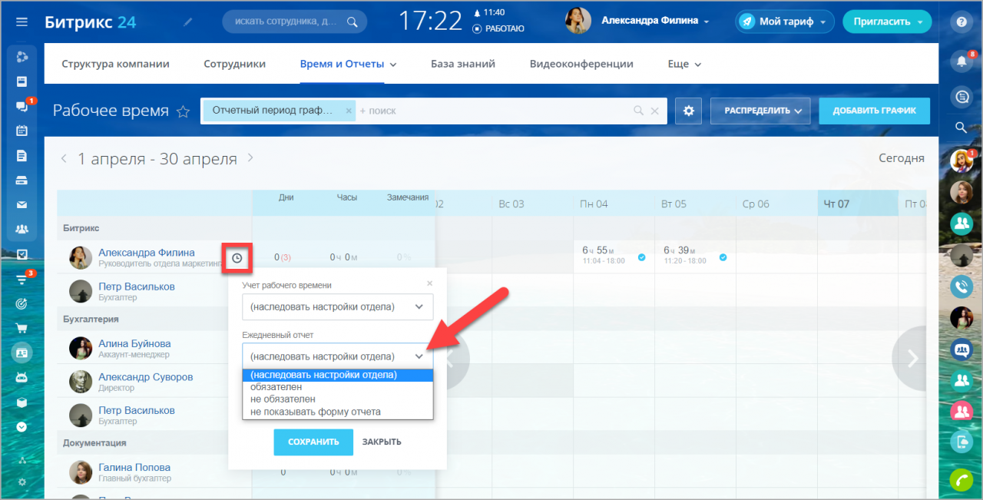Remove the Отчетный период filter chip
Screen dimensions: 983x500
[x=349, y=111]
